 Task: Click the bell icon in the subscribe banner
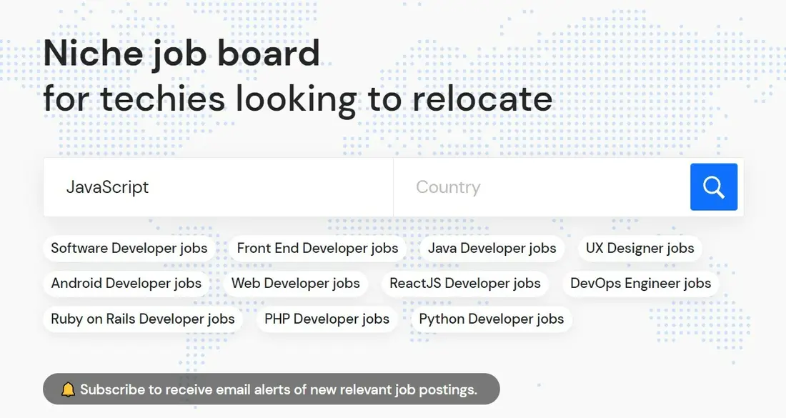point(68,389)
